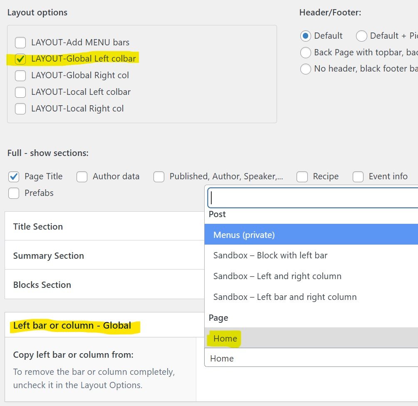Uncheck LAYOUT-Global Left colbar
This screenshot has width=418, height=406.
pos(20,59)
